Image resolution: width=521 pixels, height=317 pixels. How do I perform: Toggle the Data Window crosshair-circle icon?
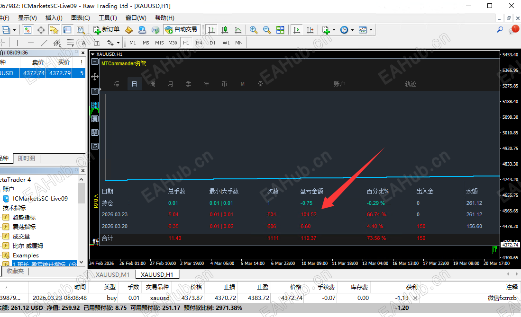point(41,30)
